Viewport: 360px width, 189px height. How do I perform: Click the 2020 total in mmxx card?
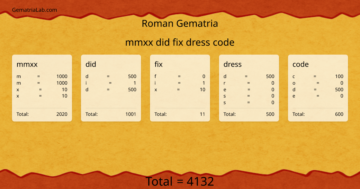(62, 114)
